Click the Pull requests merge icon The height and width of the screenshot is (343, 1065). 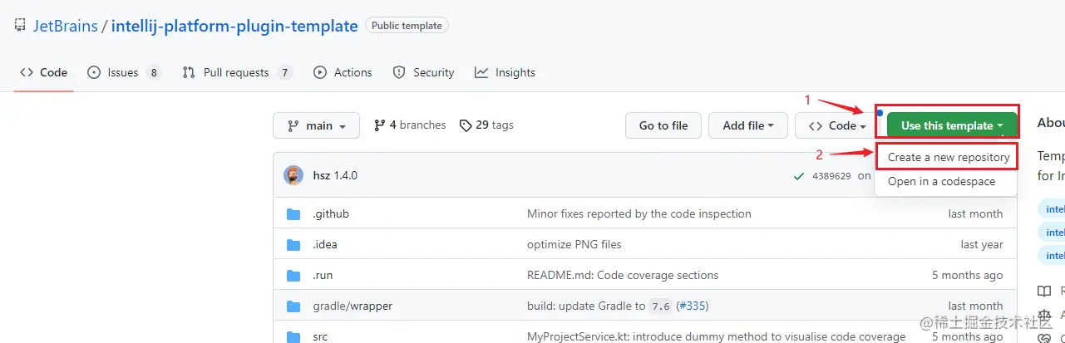click(x=189, y=72)
